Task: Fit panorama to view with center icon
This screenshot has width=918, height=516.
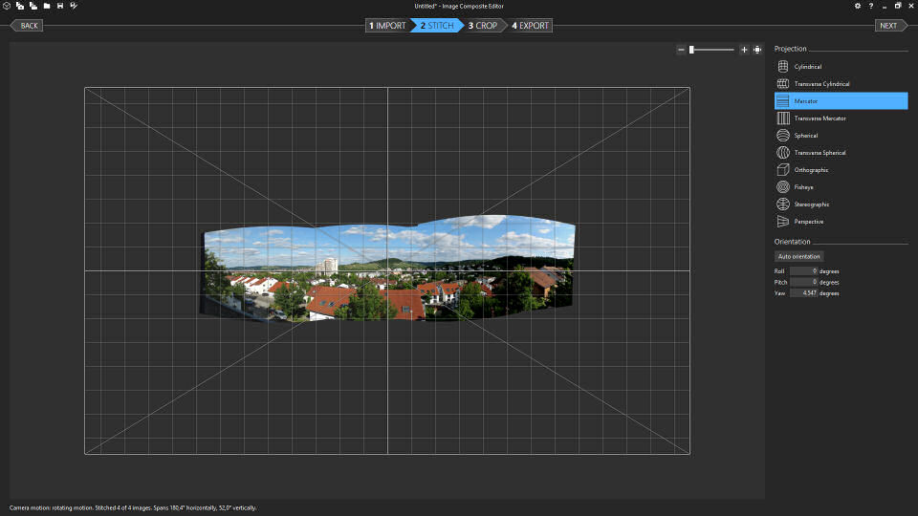Action: tap(757, 50)
